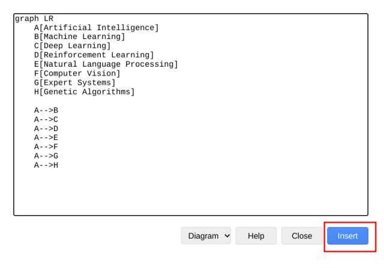
Task: Place cursor on the 'A-->H' line
Action: pos(46,165)
